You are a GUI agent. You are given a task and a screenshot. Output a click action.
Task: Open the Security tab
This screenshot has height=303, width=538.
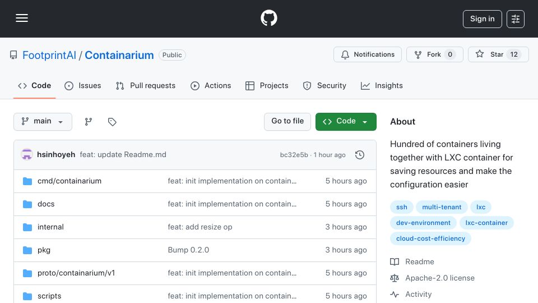point(324,85)
